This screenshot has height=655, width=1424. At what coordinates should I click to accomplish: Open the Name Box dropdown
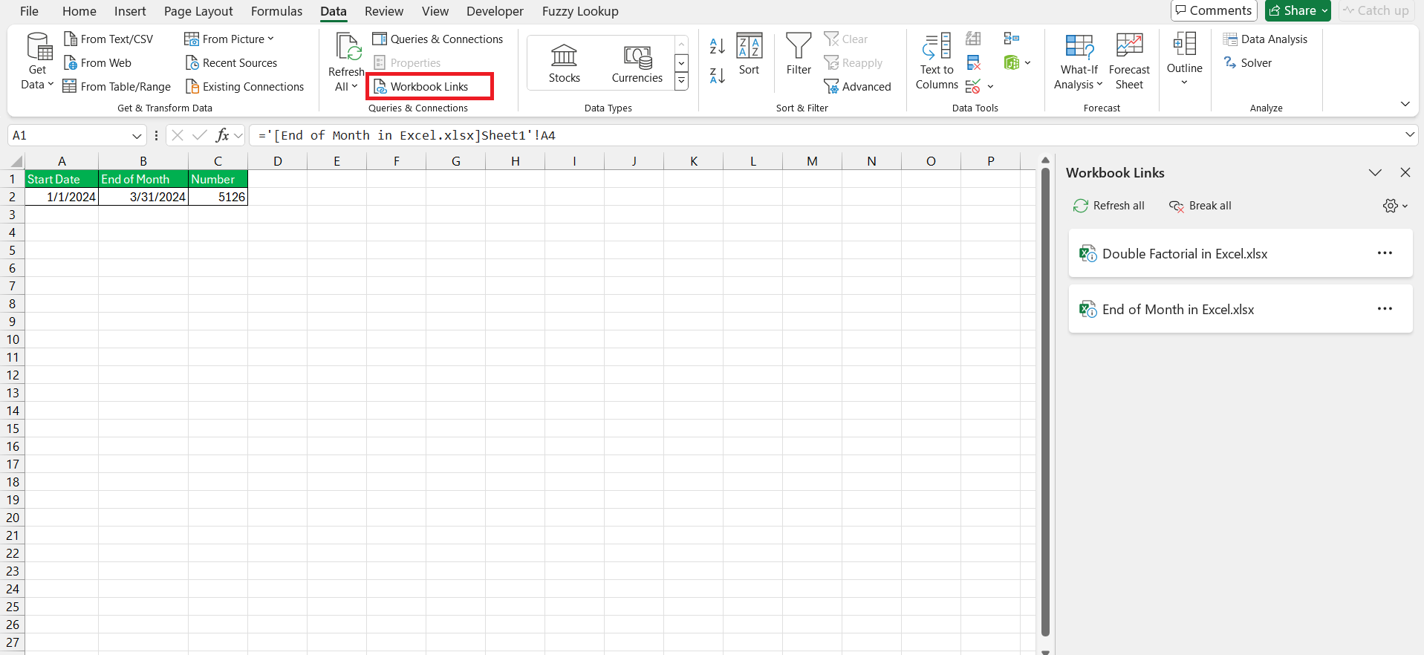137,135
